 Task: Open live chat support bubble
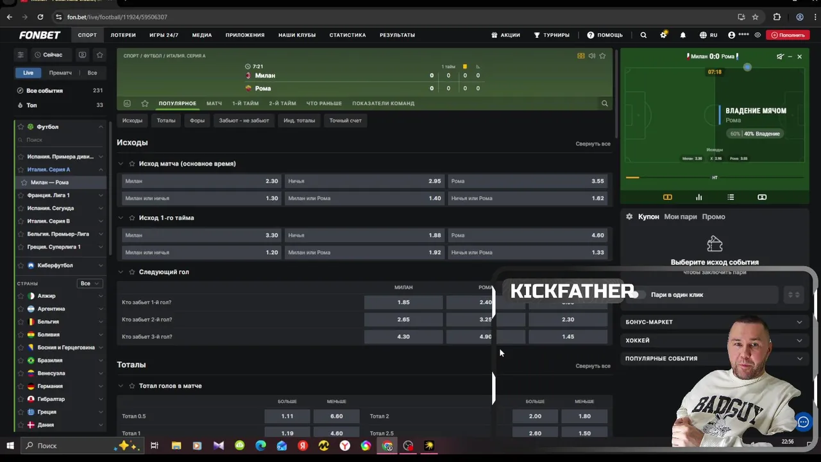pos(803,422)
